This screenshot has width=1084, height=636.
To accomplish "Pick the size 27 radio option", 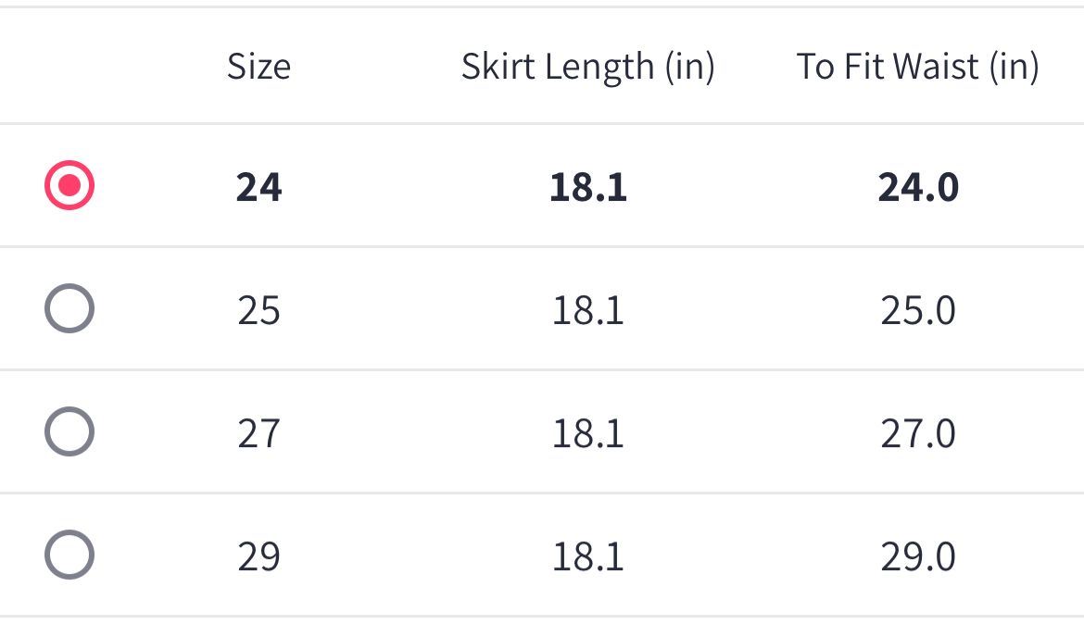I will point(69,432).
